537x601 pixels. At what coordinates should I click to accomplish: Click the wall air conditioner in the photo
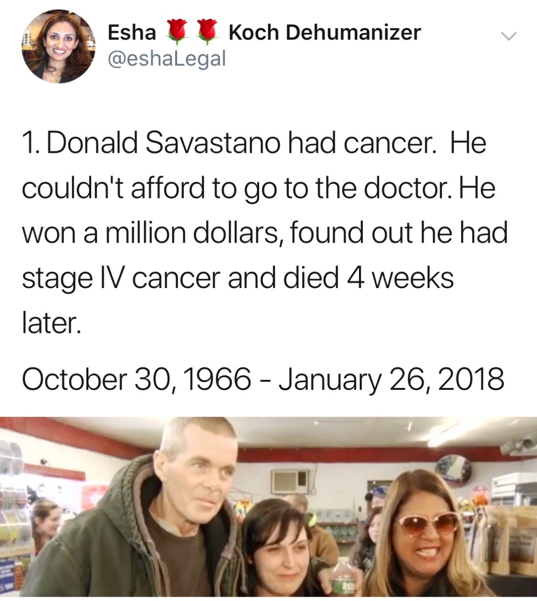(290, 481)
